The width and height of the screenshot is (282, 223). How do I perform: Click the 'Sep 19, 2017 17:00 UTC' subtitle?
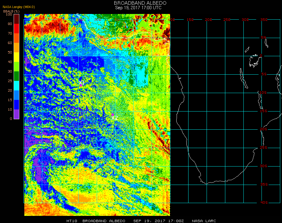[x=138, y=8]
